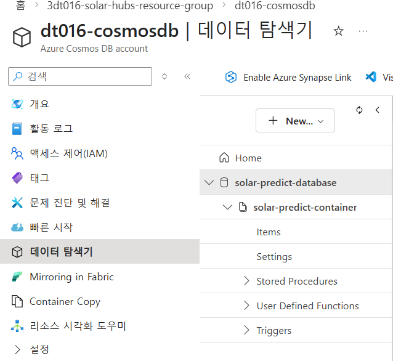The height and width of the screenshot is (361, 393).
Task: Refresh the Data Explorer resource tree
Action: click(360, 110)
